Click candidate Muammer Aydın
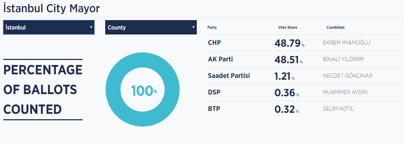The image size is (404, 144). point(345,92)
